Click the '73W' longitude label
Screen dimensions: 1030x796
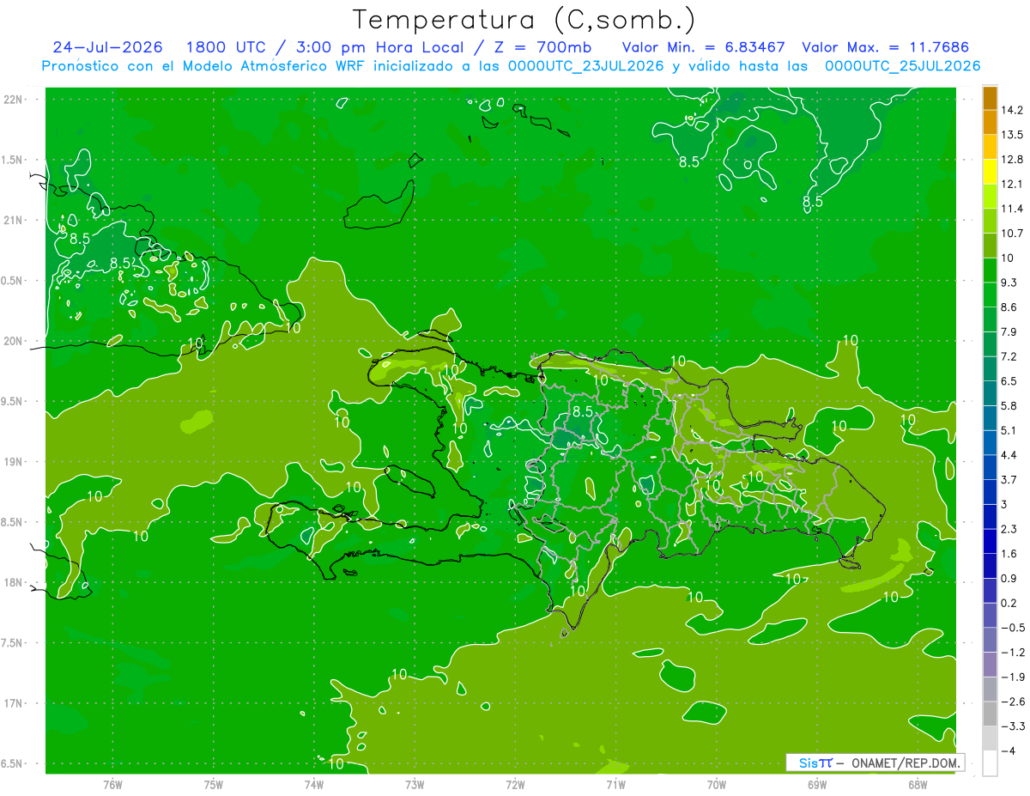pyautogui.click(x=415, y=784)
